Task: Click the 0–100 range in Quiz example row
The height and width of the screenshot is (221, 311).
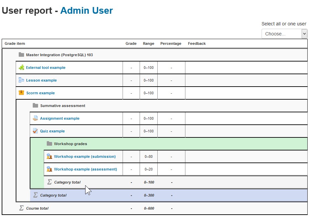Action: tap(149, 131)
